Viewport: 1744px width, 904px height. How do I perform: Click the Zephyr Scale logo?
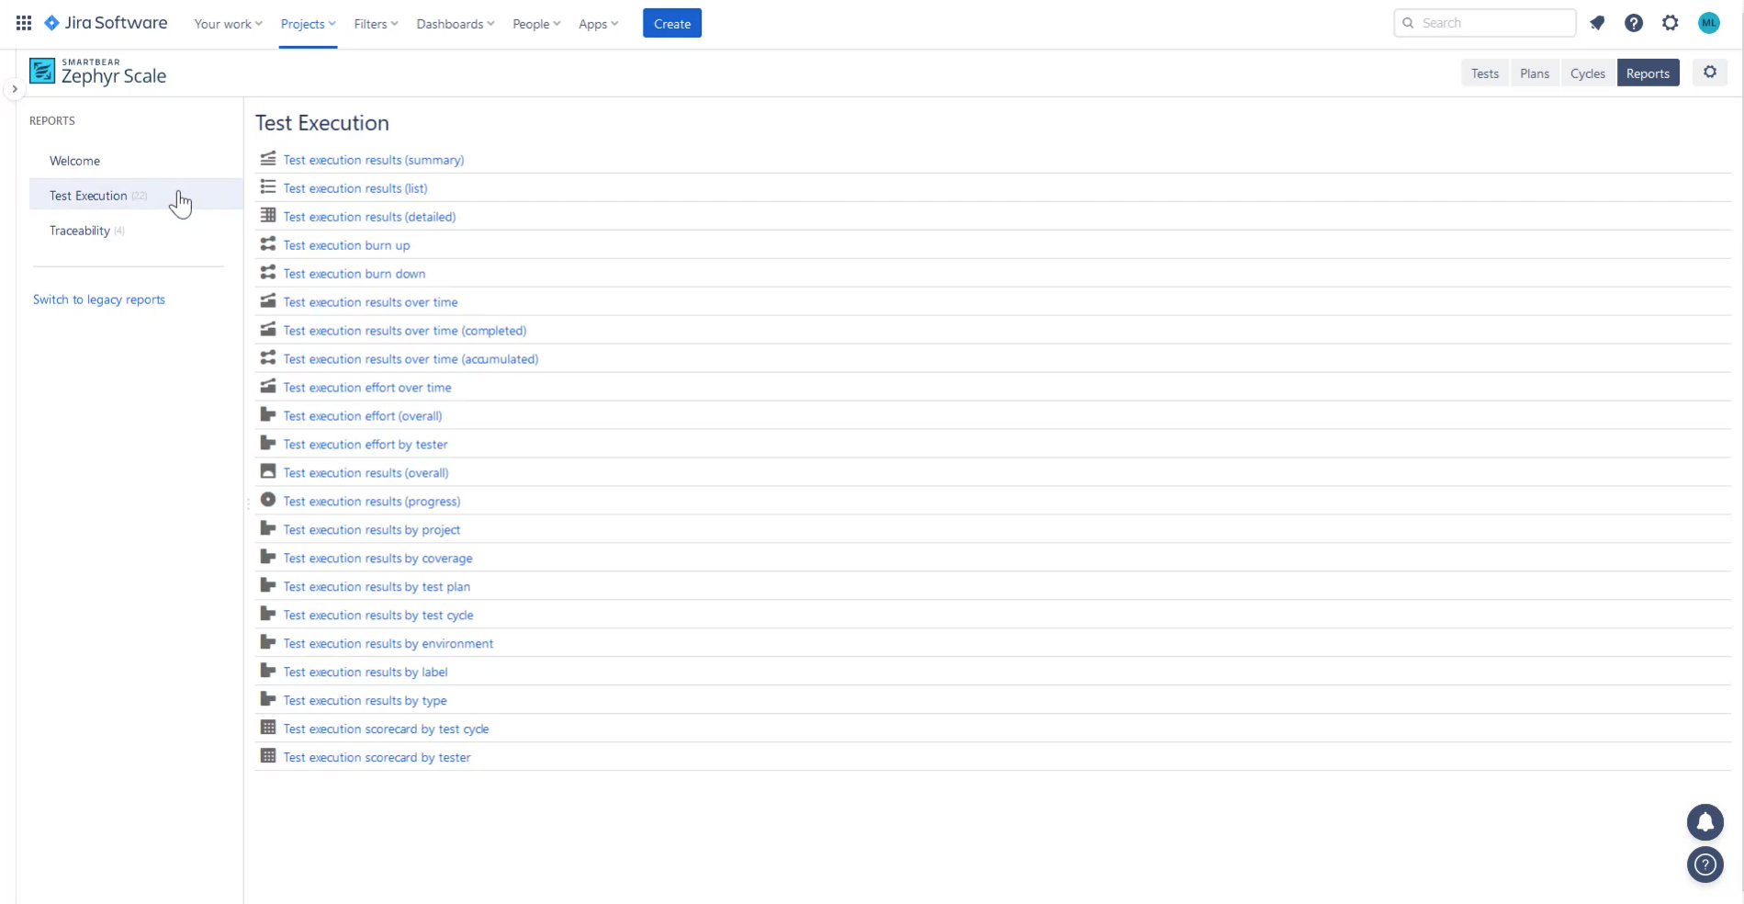[x=98, y=73]
